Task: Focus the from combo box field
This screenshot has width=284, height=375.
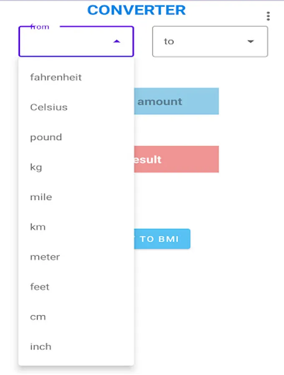Action: pos(67,42)
